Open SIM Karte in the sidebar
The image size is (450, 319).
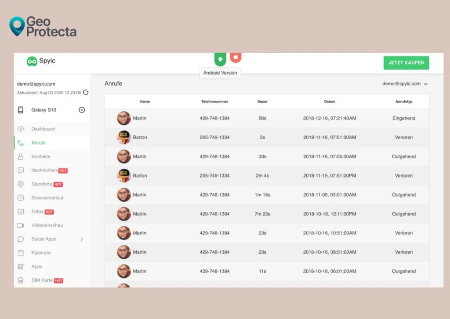(x=42, y=280)
